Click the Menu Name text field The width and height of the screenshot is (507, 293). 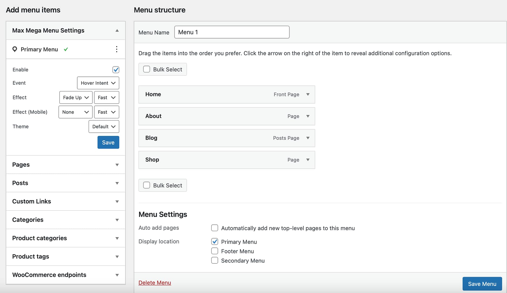pyautogui.click(x=232, y=32)
